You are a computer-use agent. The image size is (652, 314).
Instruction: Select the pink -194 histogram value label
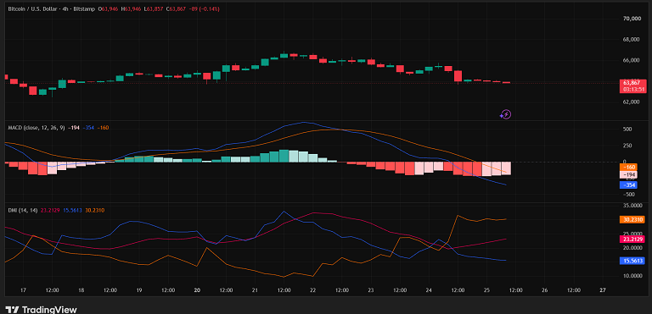coord(628,174)
